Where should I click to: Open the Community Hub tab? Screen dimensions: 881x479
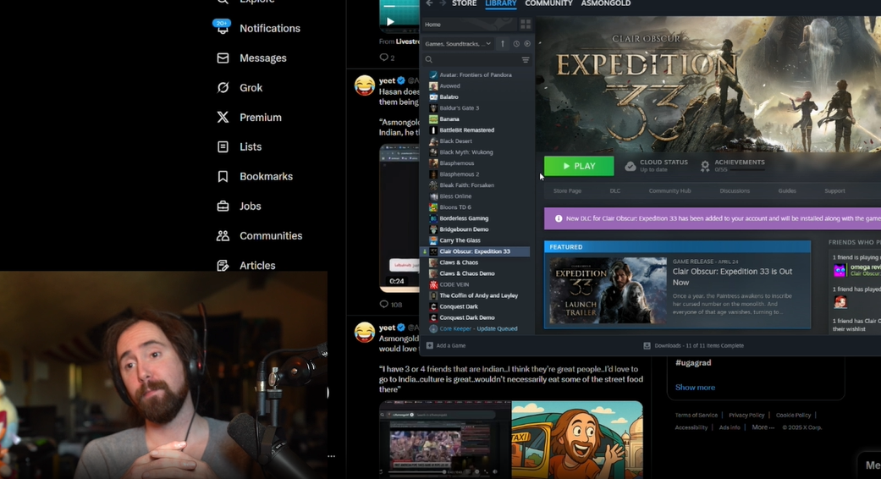(669, 191)
